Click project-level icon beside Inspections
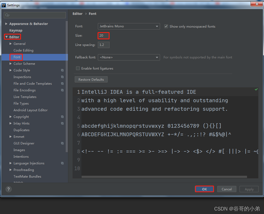The image size is (264, 214). (62, 77)
